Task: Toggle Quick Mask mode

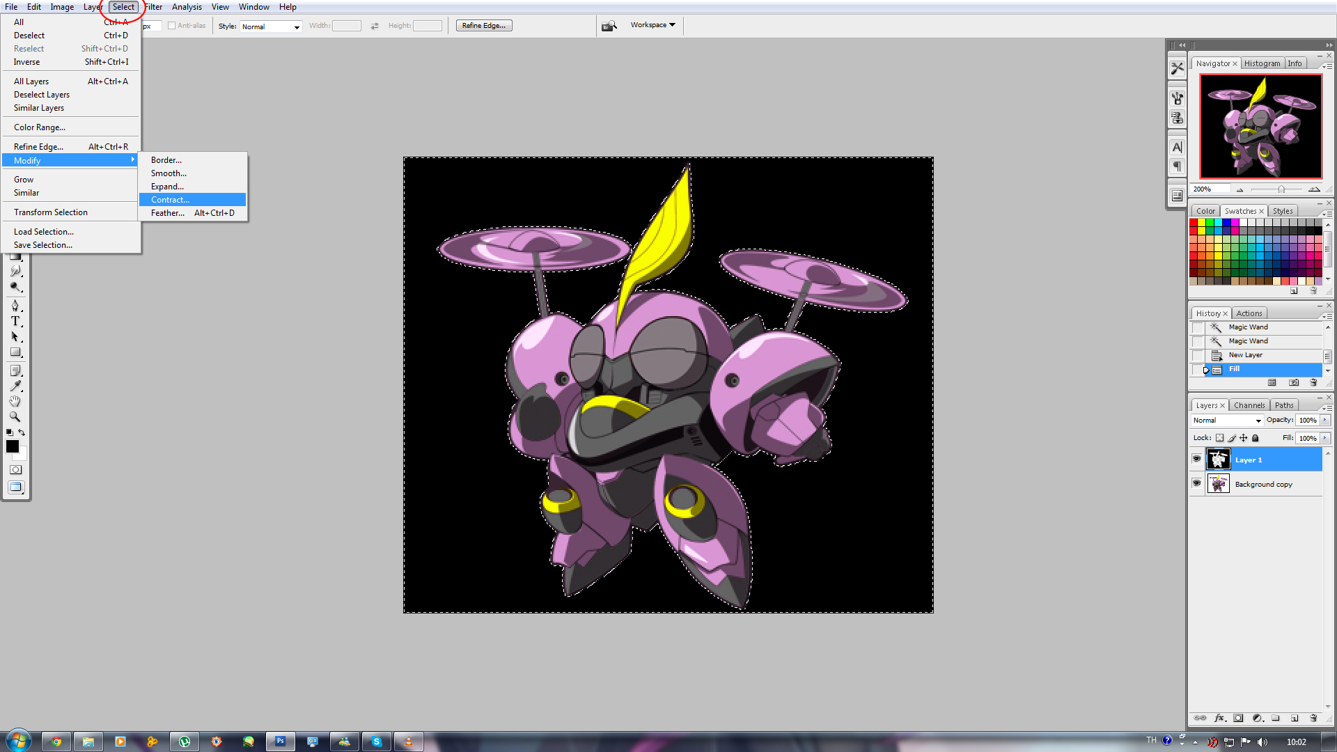Action: 15,470
